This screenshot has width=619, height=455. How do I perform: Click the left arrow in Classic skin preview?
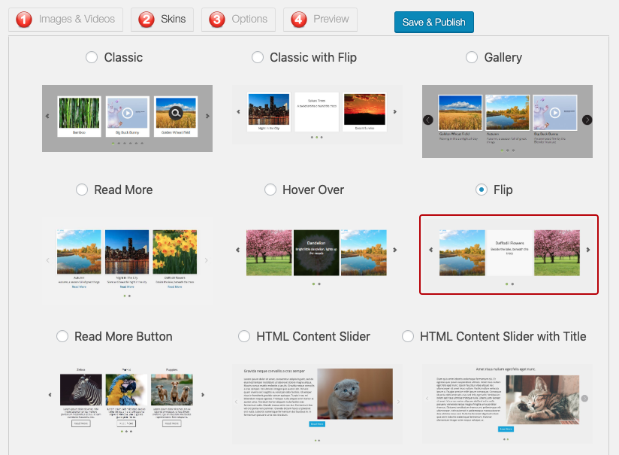point(48,116)
